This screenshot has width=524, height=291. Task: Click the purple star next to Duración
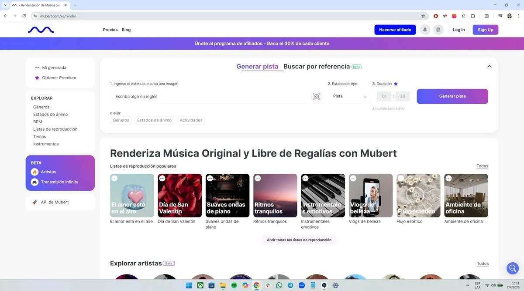(396, 84)
